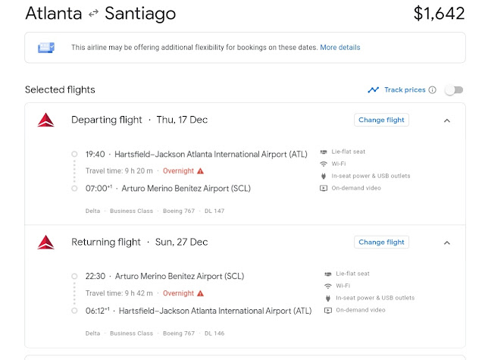Image resolution: width=485 pixels, height=360 pixels.
Task: Open the More details link
Action: pyautogui.click(x=340, y=48)
